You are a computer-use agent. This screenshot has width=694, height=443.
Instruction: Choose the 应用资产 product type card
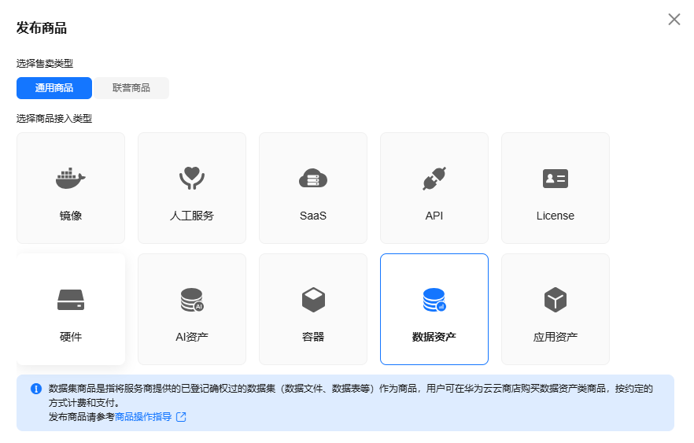tap(555, 309)
